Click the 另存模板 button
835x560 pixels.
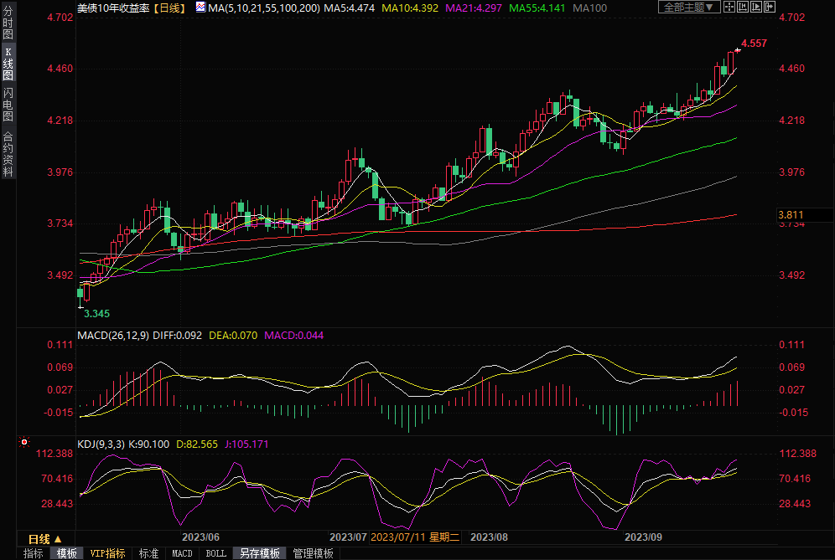[259, 553]
